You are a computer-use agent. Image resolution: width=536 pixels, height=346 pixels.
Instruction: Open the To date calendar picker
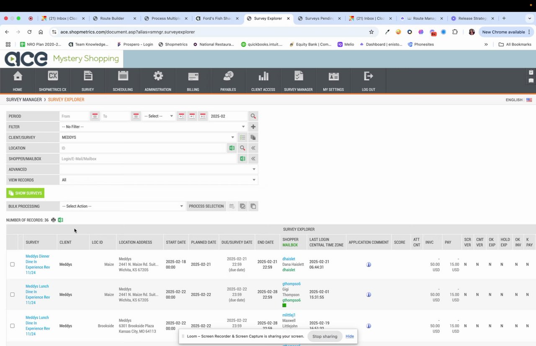[136, 116]
